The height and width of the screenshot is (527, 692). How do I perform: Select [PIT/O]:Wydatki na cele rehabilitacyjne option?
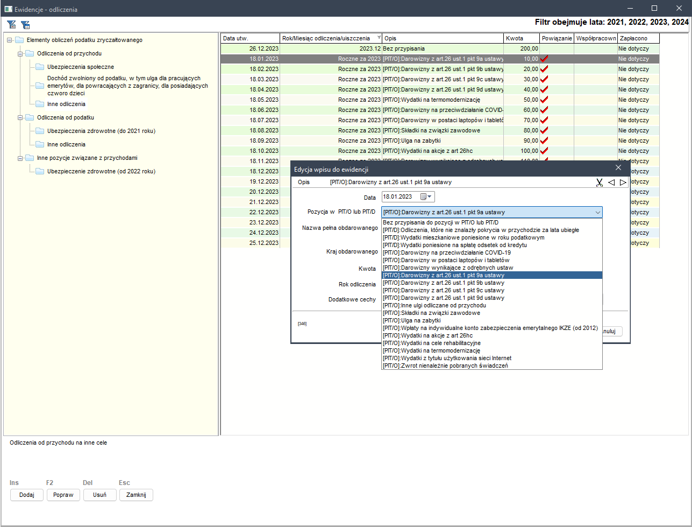(x=492, y=343)
